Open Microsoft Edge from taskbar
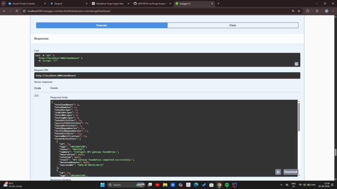337x189 pixels. [196, 185]
